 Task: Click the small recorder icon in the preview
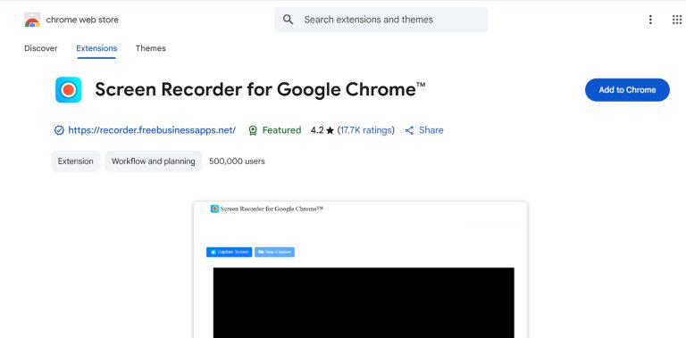(214, 209)
